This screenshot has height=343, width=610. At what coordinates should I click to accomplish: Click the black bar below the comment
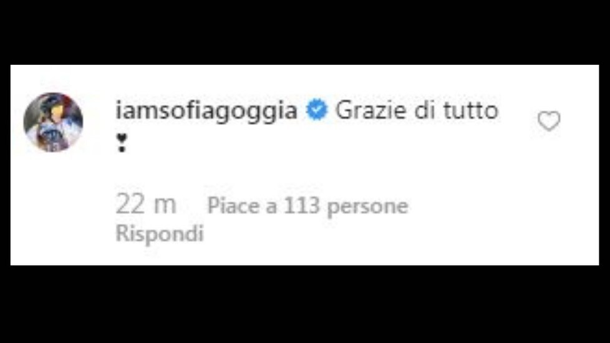305,304
